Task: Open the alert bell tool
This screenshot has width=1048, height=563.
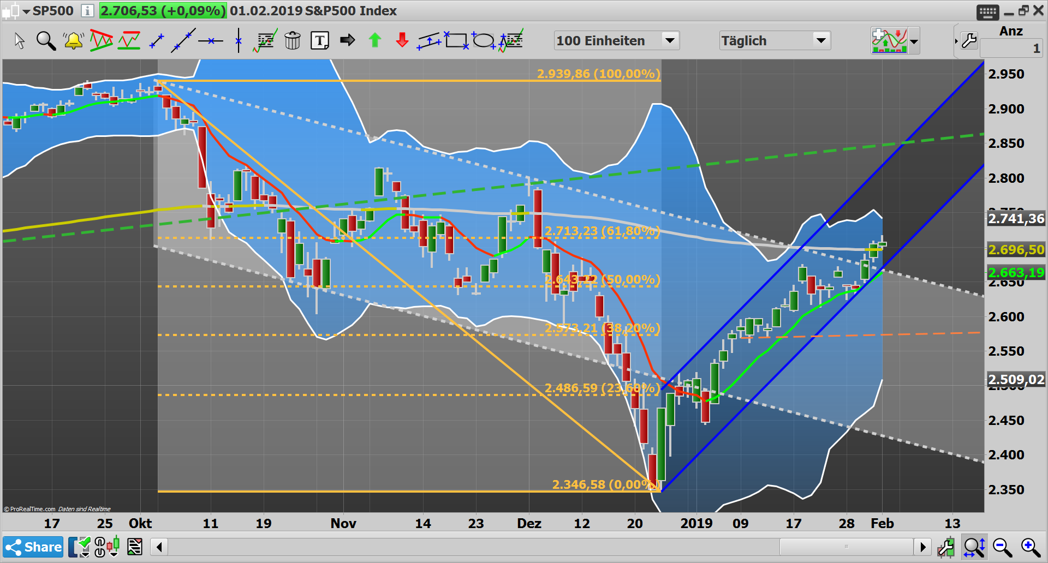Action: 73,41
